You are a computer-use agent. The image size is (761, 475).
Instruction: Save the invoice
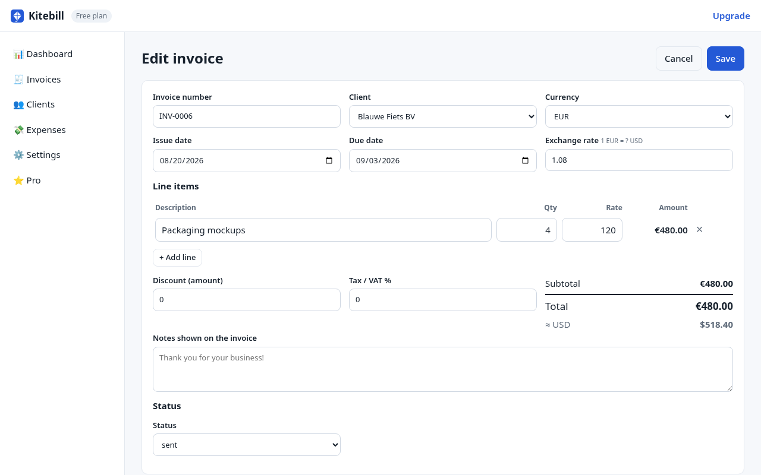725,58
